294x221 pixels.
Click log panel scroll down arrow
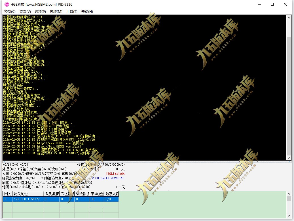pyautogui.click(x=289, y=158)
